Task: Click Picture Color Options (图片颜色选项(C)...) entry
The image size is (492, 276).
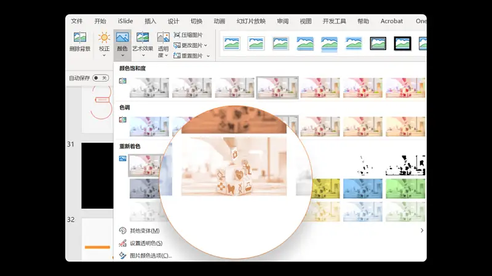Action: click(x=151, y=256)
